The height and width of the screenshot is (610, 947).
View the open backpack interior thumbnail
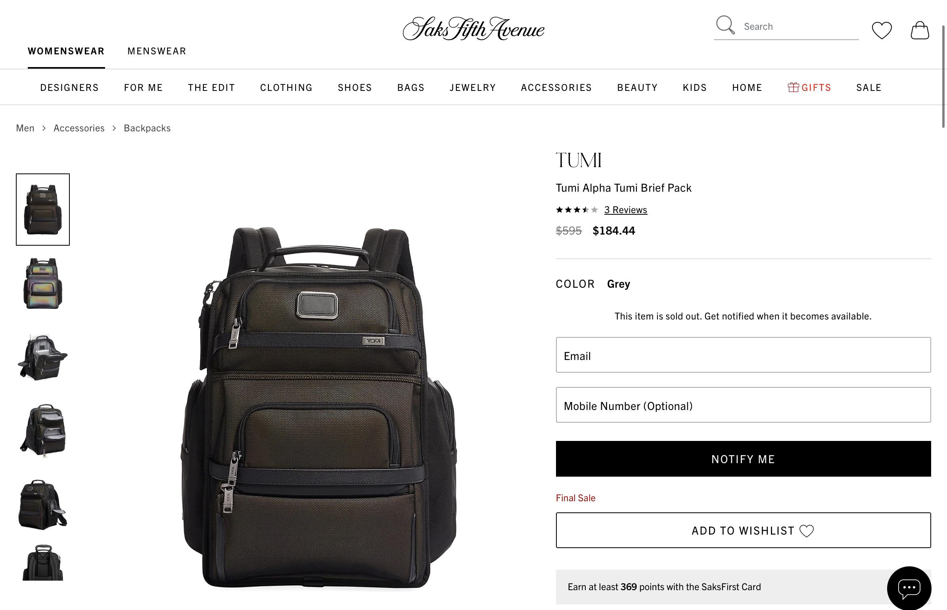(x=43, y=357)
